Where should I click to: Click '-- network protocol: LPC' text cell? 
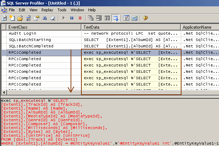131,34
